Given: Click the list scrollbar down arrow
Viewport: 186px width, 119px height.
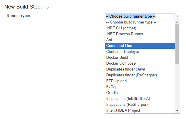Looking at the screenshot, I should tap(177, 111).
